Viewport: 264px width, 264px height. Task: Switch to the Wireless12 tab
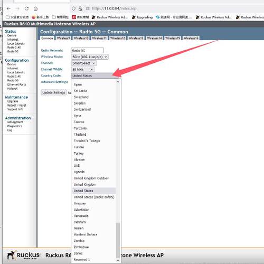point(118,38)
